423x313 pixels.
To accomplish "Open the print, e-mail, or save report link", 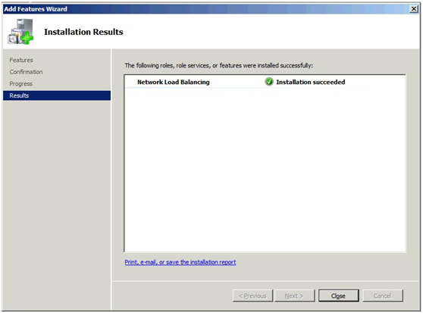I will click(180, 262).
